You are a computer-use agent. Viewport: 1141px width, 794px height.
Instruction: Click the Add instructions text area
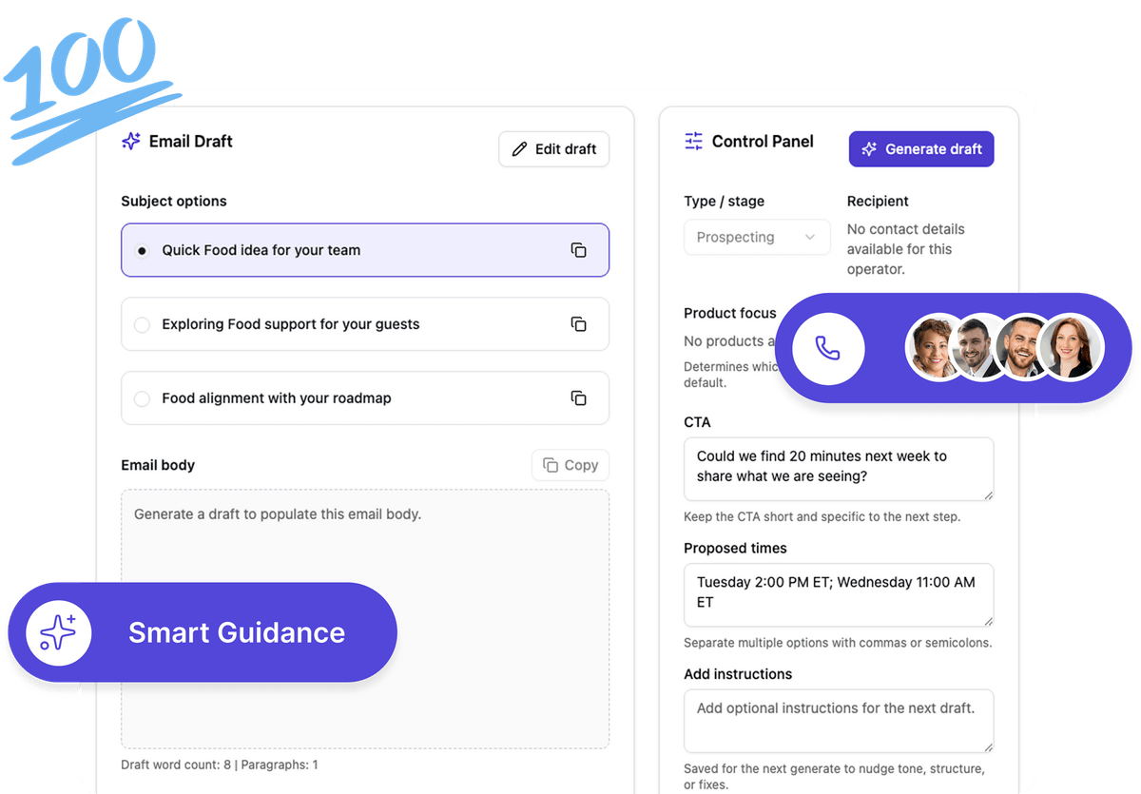pos(838,720)
